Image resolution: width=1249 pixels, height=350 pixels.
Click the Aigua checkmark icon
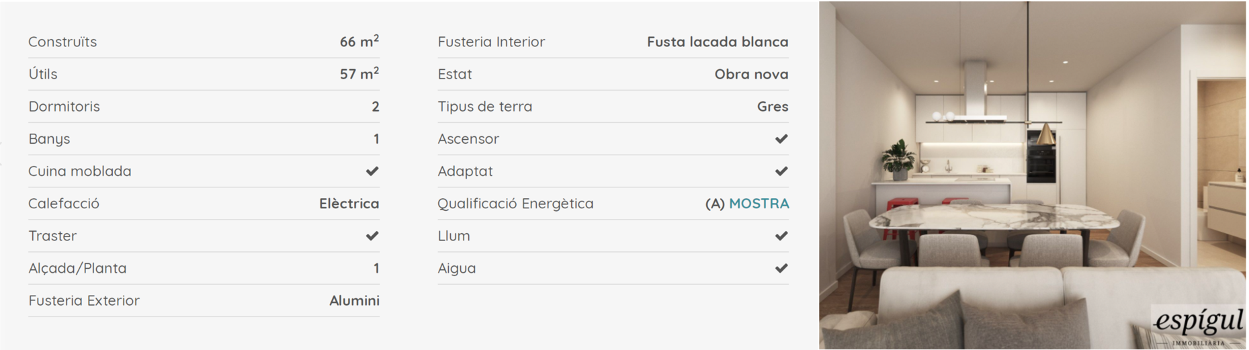tap(781, 268)
